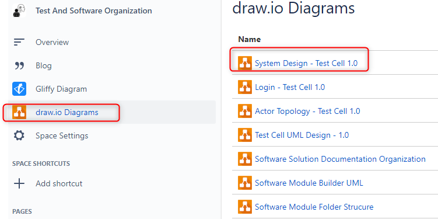Open Actor Topology - Test Cell 1.0 diagram
Image resolution: width=438 pixels, height=219 pixels.
307,112
